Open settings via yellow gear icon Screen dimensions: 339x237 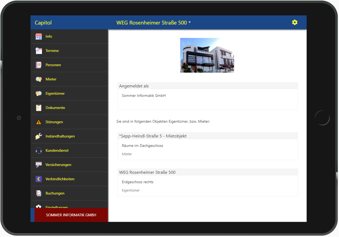click(295, 23)
